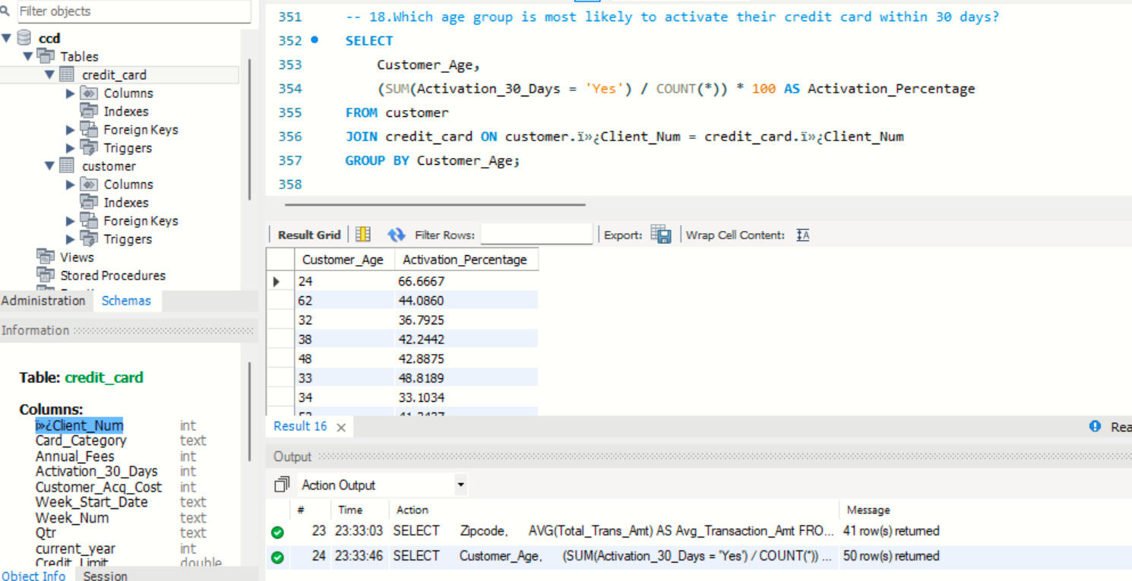Click the success status icon for action 24
Screen dimensions: 1132x581
click(277, 557)
